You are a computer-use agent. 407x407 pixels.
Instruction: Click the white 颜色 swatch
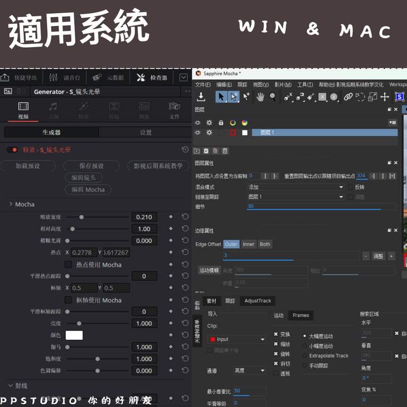[x=74, y=335]
